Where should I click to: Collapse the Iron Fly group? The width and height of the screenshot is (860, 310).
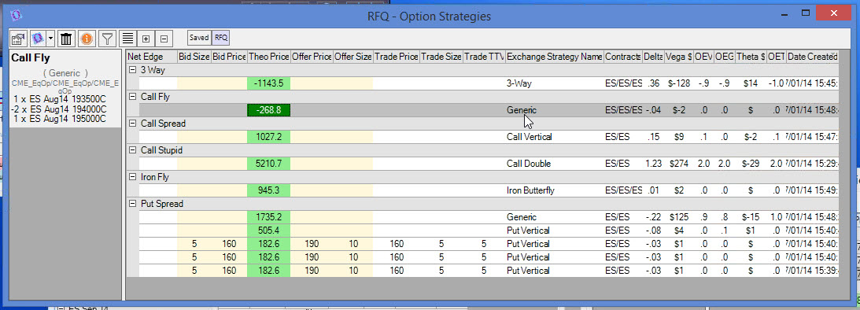[133, 177]
